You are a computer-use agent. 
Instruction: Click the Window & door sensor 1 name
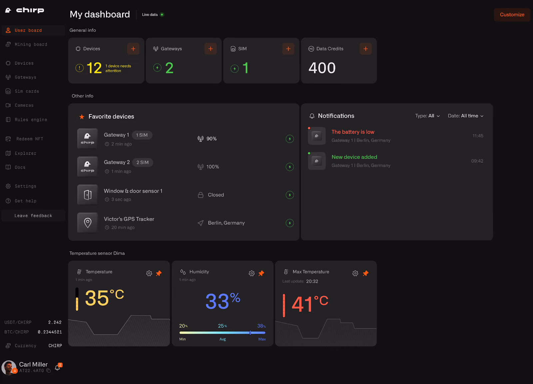[133, 191]
